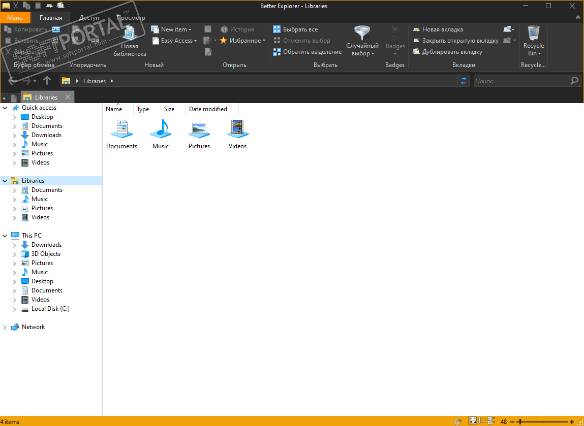This screenshot has height=426, width=584.
Task: Collapse the Libraries tree node
Action: click(5, 181)
